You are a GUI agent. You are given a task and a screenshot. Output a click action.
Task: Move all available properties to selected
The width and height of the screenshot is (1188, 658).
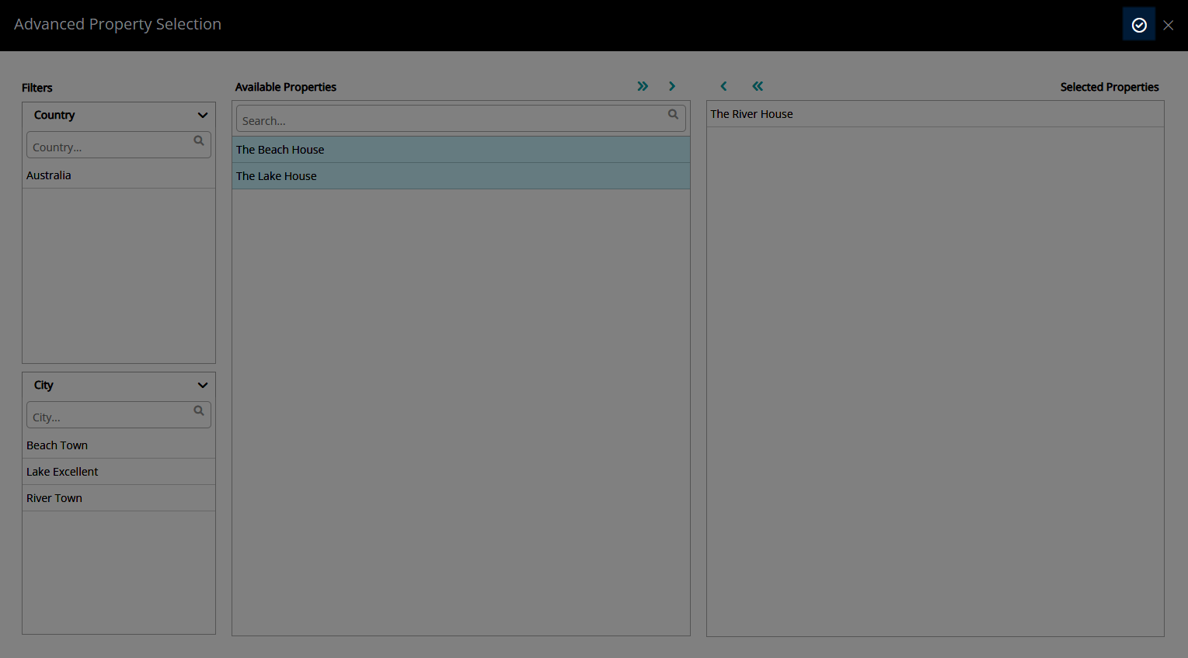coord(643,86)
